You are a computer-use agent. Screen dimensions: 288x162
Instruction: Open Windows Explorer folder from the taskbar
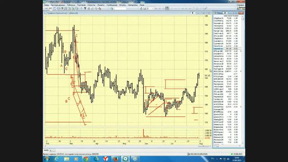point(67,159)
